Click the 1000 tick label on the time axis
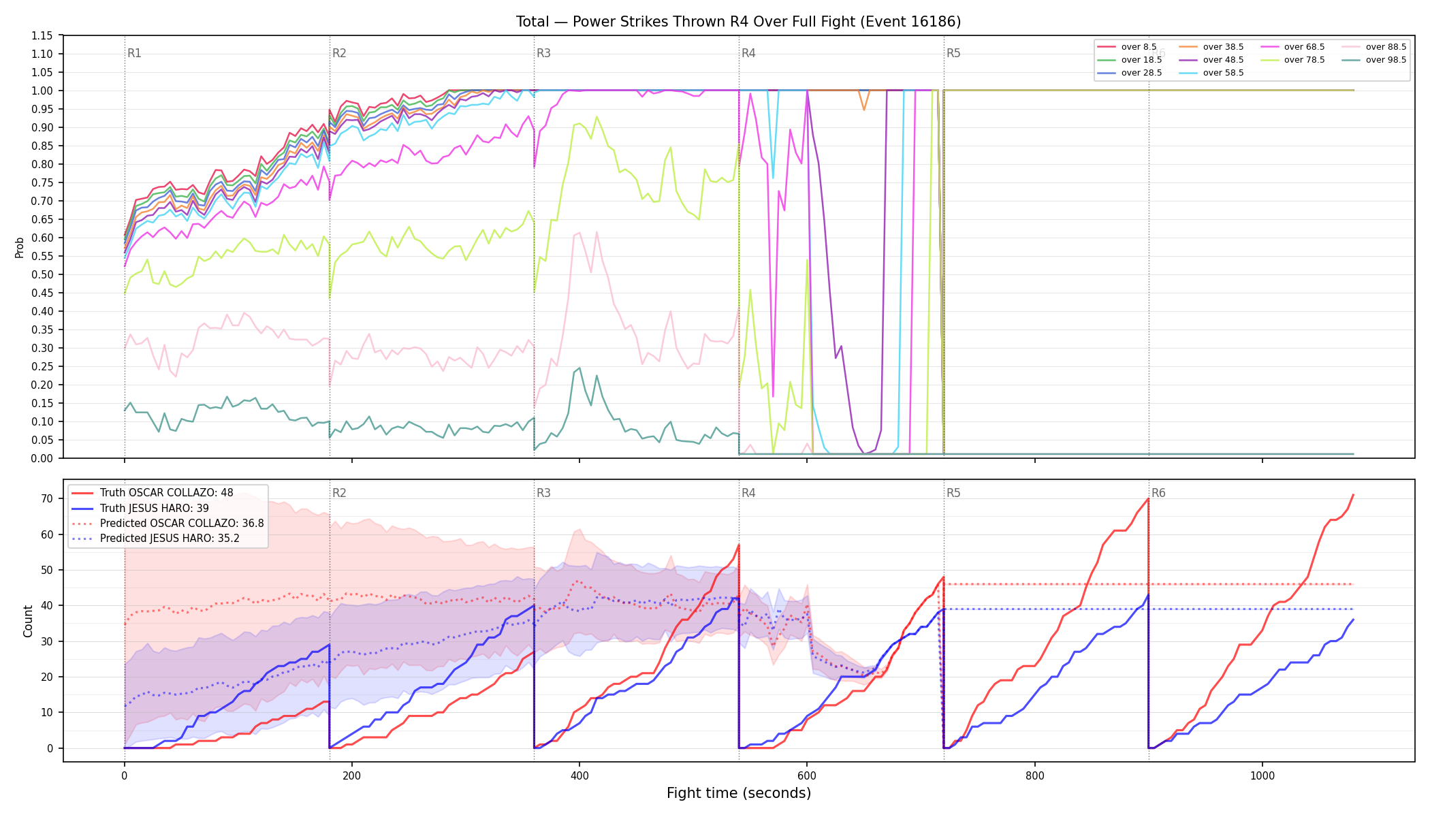Viewport: 1430px width, 817px height. tap(1262, 775)
